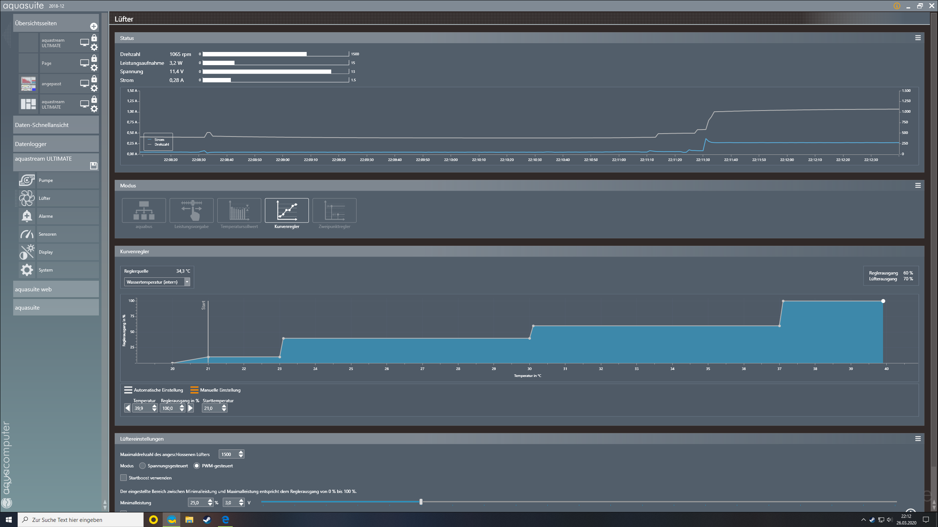Click the Temperatursollwert mode icon

(239, 210)
